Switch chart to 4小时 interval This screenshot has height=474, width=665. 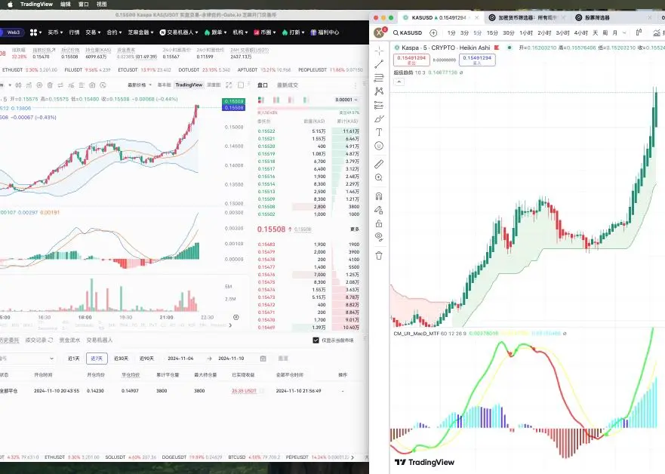coord(580,32)
